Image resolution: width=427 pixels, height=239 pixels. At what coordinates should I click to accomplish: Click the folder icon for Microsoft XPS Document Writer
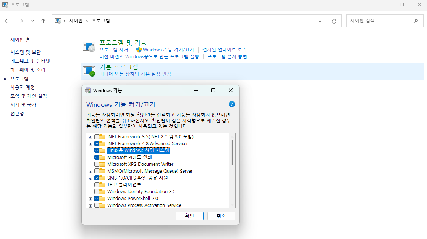[102, 164]
